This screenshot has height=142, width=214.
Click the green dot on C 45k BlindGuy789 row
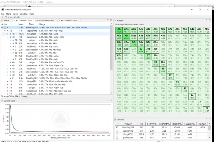[x=13, y=59]
